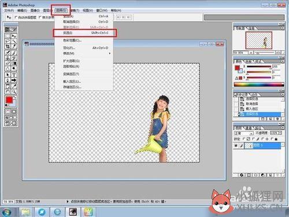Select the Gradient tool

tap(14, 63)
